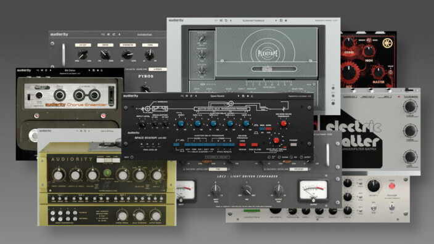This screenshot has height=244, width=434.
Task: Click the GRIND knob on the red pedal
Action: (348, 43)
